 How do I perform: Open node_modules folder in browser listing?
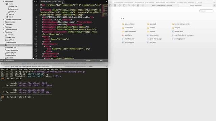click(129, 31)
